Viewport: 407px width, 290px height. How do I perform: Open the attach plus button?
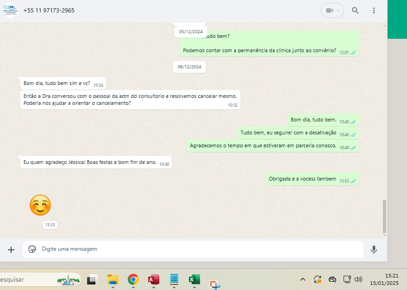click(x=11, y=249)
